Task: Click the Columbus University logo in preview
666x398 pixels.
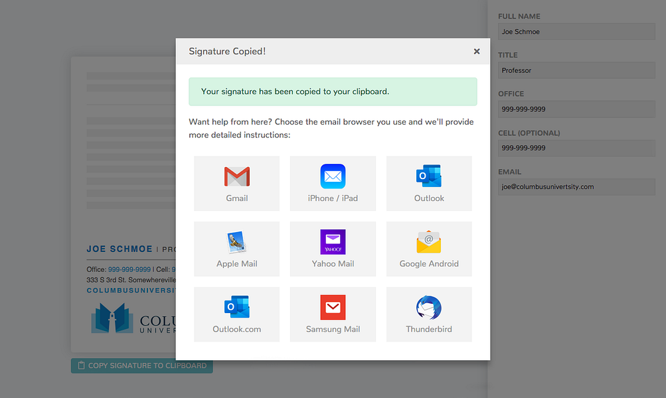Action: 133,318
